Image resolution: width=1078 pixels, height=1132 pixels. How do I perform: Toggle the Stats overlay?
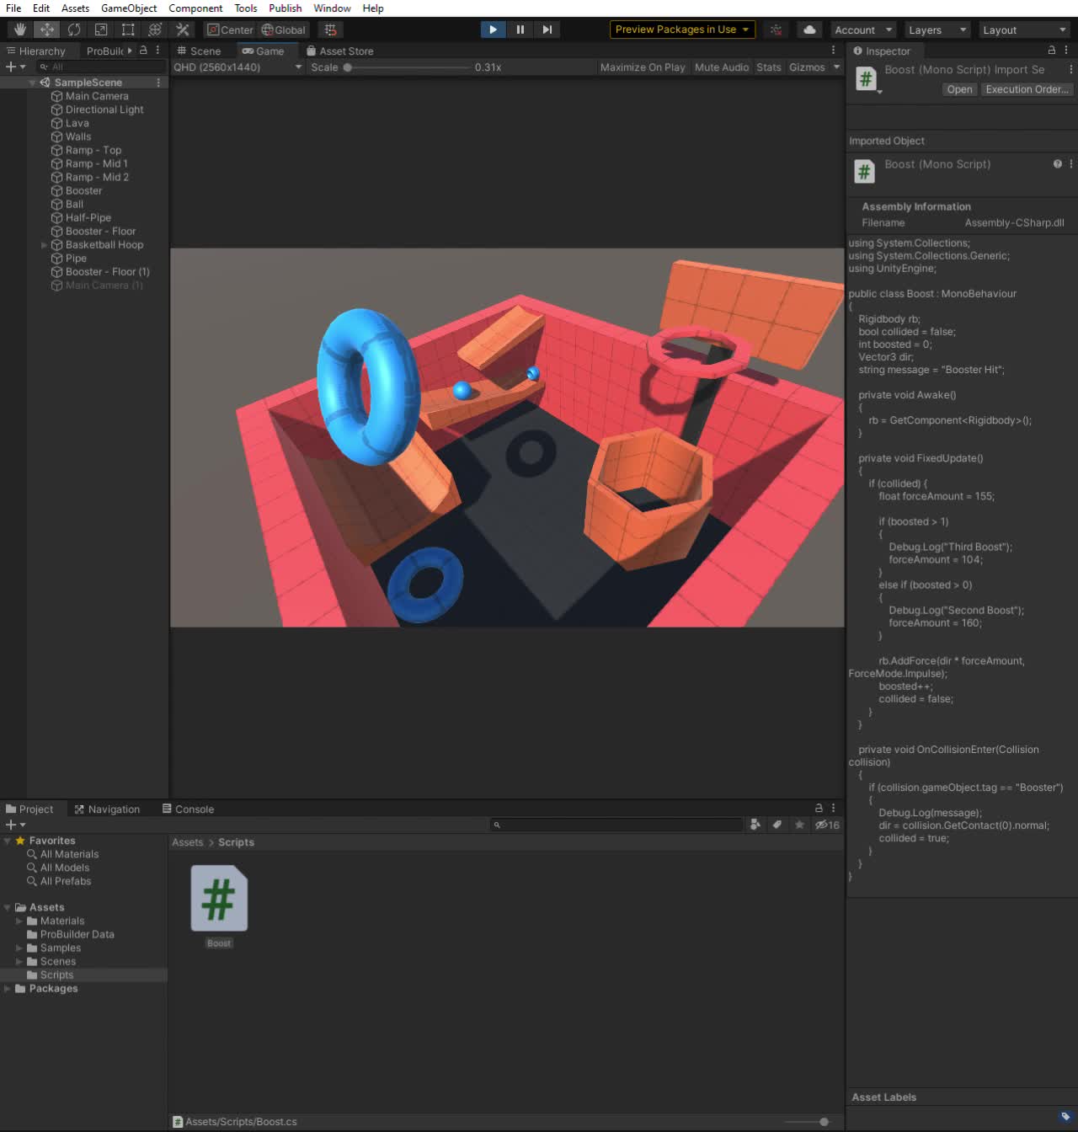point(768,67)
